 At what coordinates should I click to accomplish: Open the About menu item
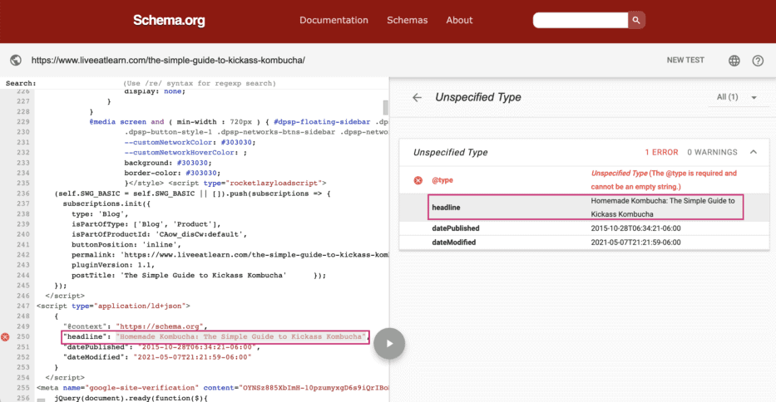coord(459,20)
